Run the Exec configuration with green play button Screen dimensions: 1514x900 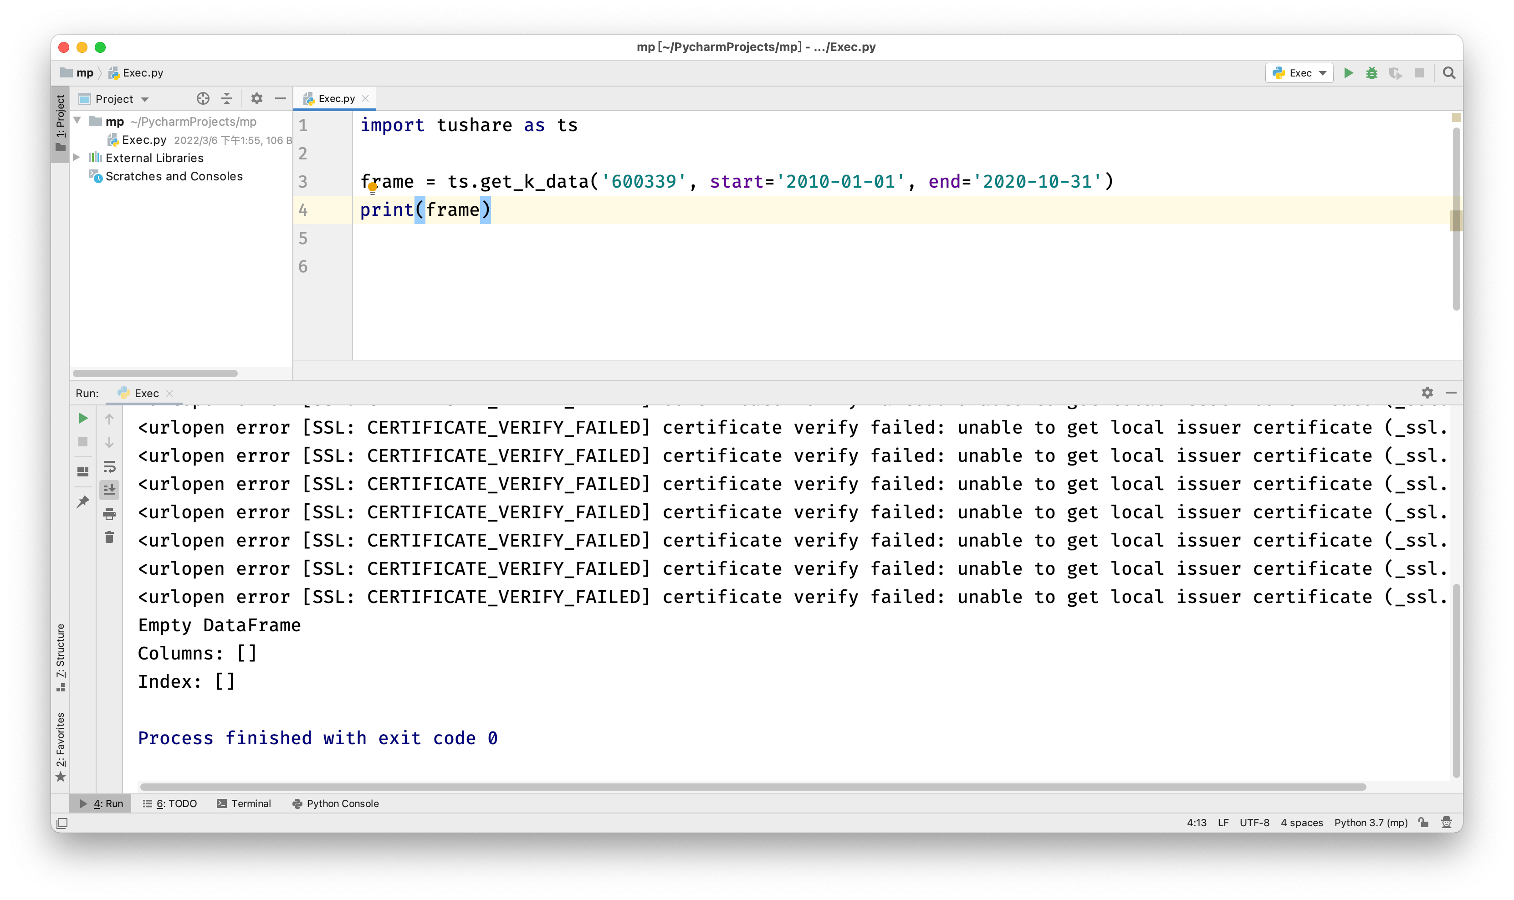click(1348, 73)
